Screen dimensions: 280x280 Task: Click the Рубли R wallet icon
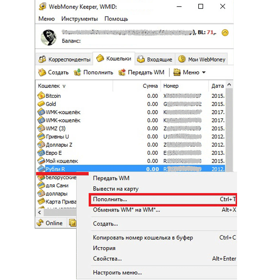(41, 169)
